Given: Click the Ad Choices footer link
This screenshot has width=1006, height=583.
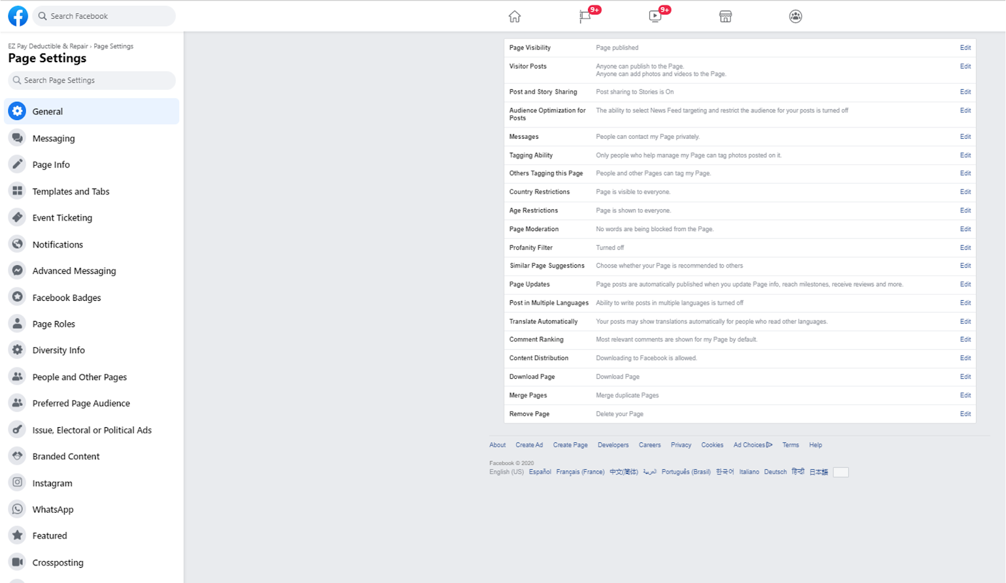Looking at the screenshot, I should [x=753, y=445].
